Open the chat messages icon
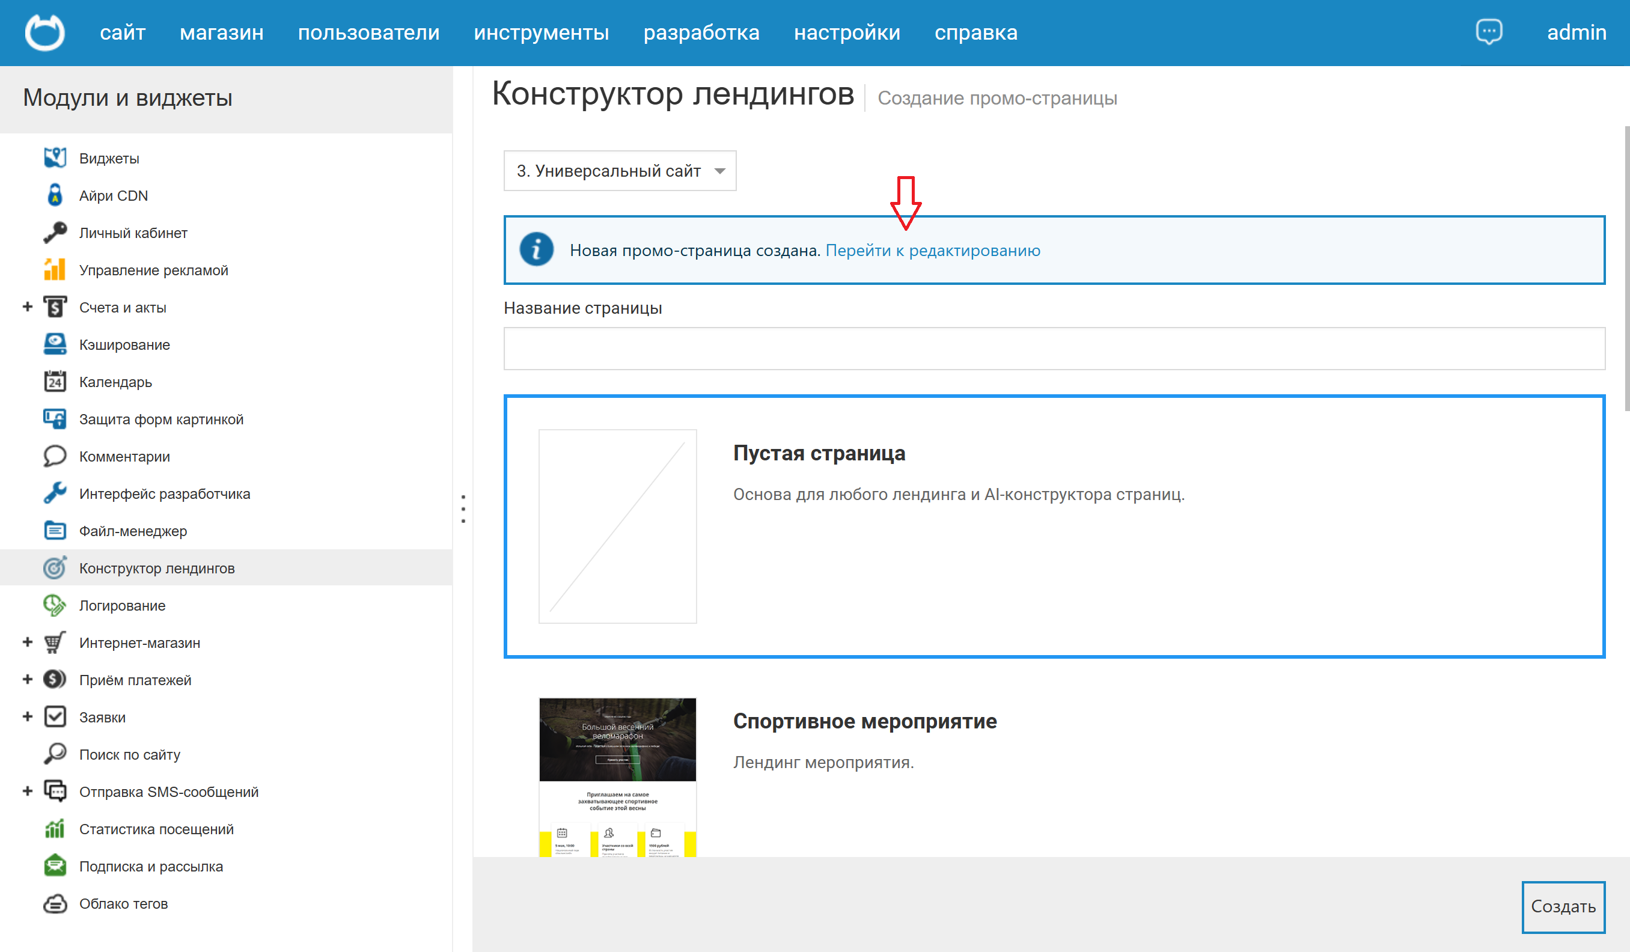This screenshot has width=1630, height=952. (1488, 32)
